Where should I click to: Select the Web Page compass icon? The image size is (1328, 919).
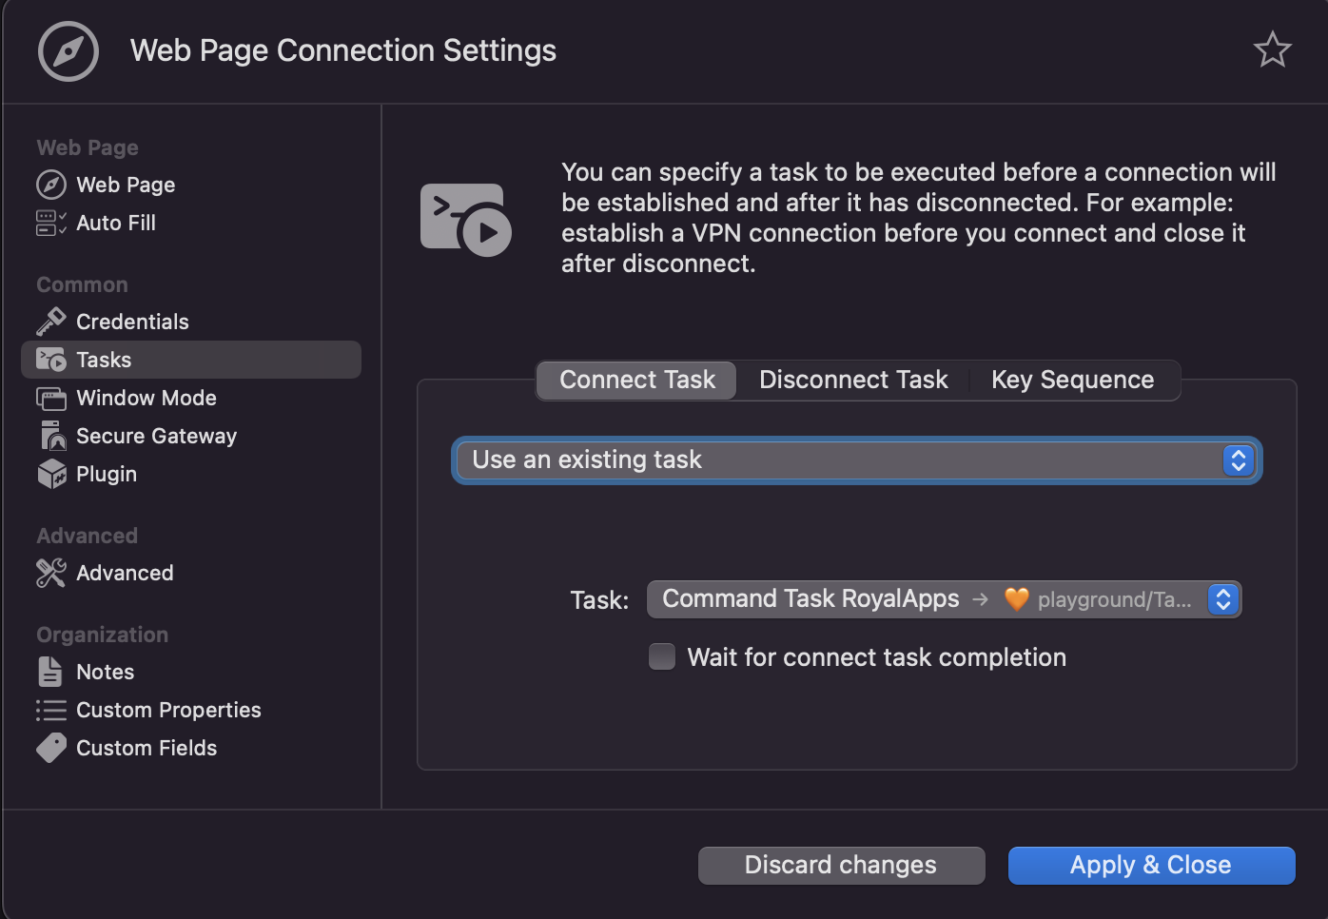coord(50,185)
